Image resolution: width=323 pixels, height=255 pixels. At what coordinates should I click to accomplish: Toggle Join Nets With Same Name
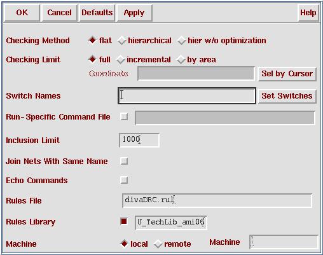(x=124, y=161)
